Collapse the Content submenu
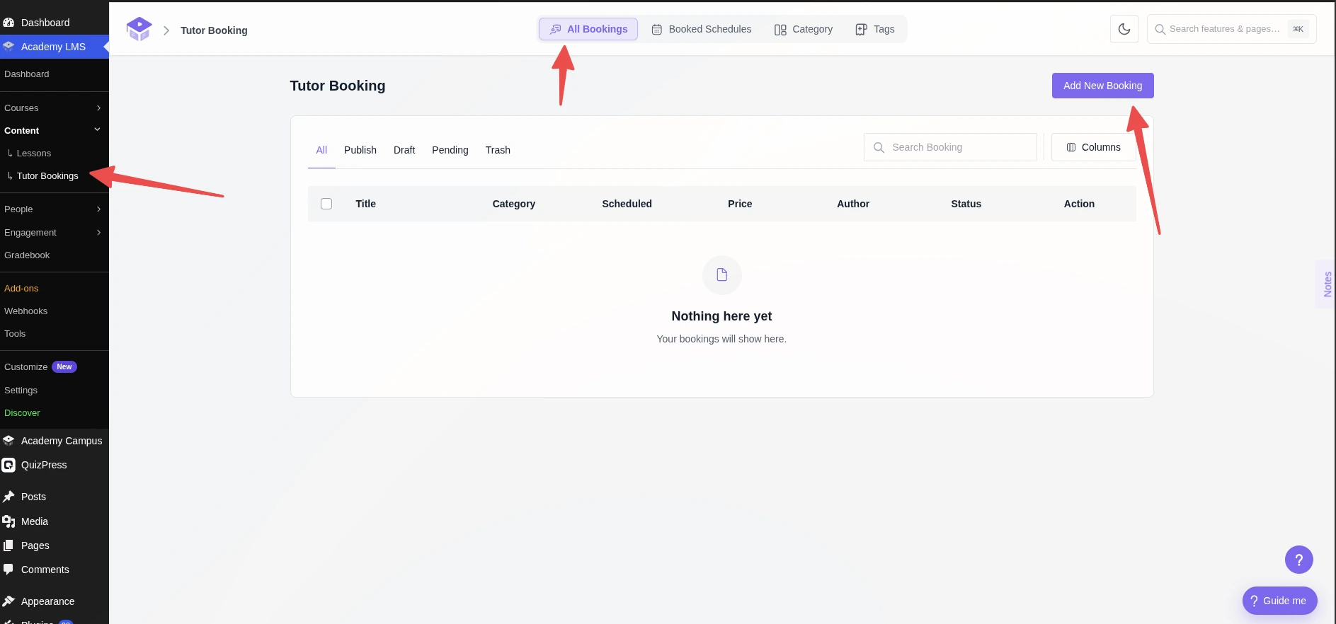 tap(97, 130)
